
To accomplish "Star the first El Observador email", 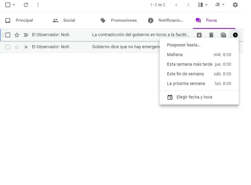I will click(x=17, y=35).
